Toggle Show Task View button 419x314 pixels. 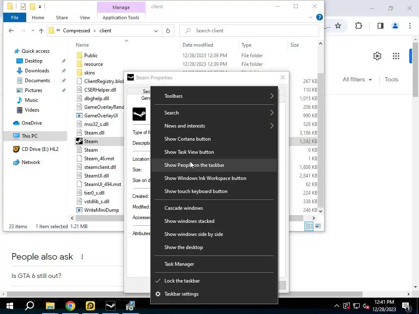tap(214, 152)
